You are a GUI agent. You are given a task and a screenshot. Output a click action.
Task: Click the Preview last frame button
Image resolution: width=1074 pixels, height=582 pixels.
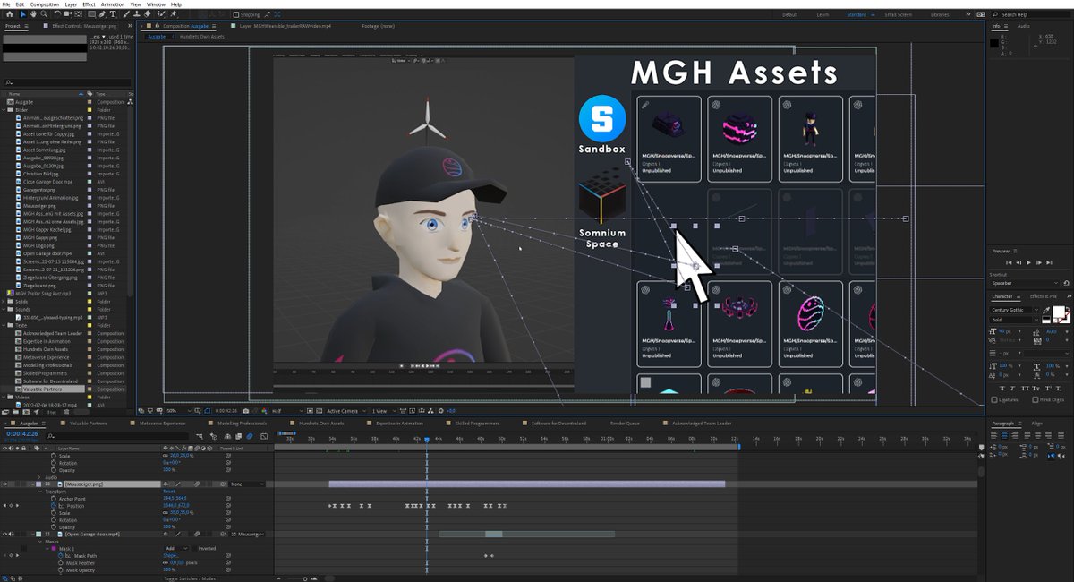pyautogui.click(x=1049, y=262)
